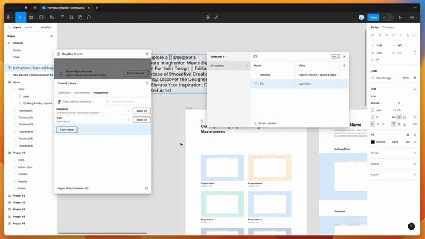Toggle the variables panel sidebar icon

(255, 56)
